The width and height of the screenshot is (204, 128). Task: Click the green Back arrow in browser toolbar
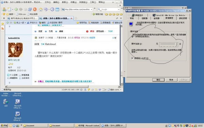(16, 10)
